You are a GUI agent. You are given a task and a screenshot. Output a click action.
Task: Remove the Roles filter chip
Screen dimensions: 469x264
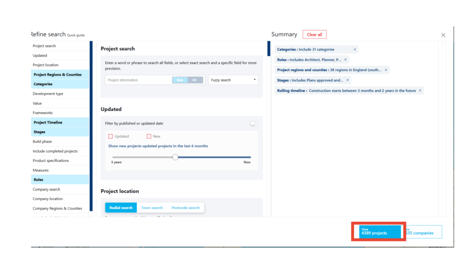tap(345, 60)
